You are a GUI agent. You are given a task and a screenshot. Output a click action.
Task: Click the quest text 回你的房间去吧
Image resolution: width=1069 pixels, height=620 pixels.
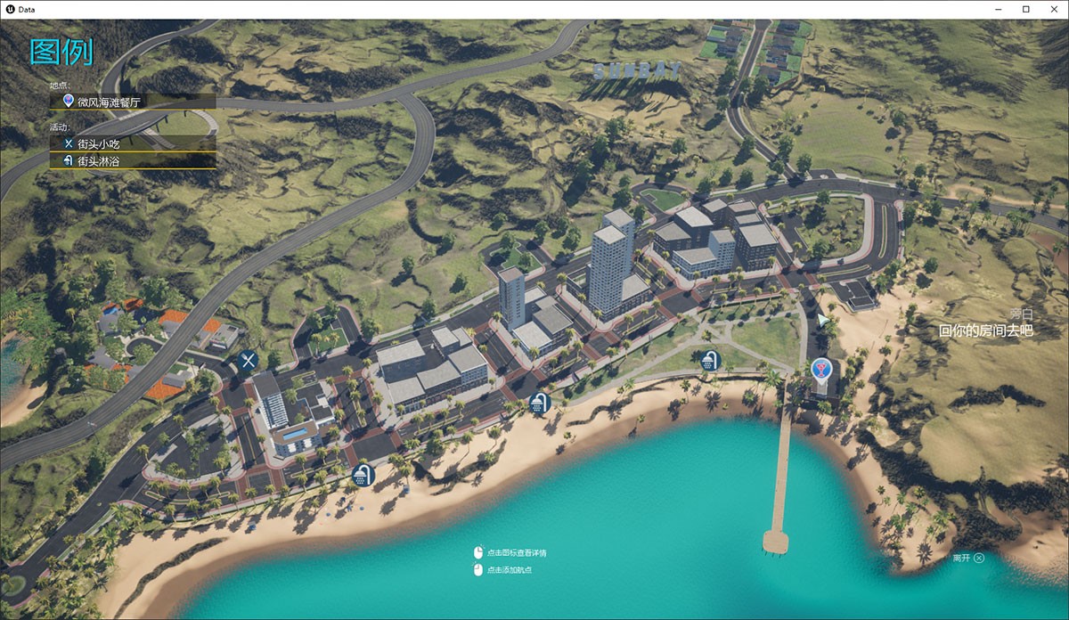click(985, 330)
